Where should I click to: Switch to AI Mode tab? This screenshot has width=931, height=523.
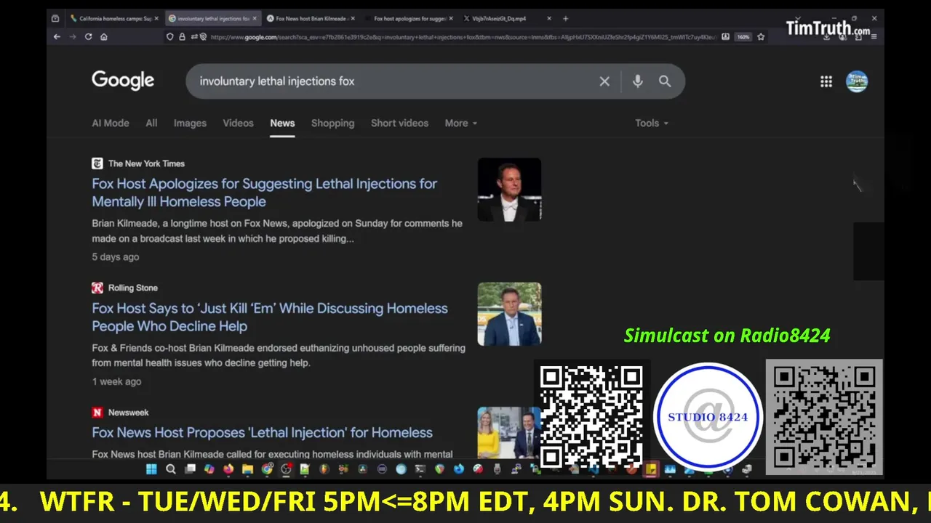[111, 123]
